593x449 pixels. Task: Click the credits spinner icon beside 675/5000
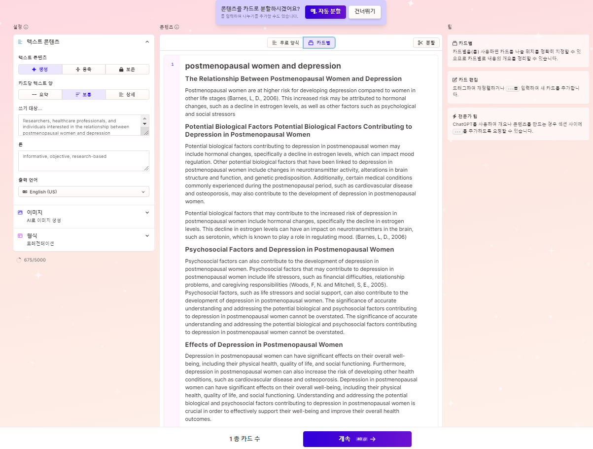19,260
